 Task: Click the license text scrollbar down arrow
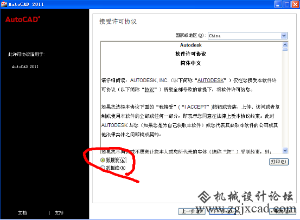pyautogui.click(x=285, y=150)
